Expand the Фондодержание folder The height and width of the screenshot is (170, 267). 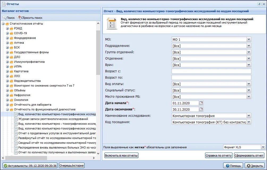pyautogui.click(x=7, y=38)
